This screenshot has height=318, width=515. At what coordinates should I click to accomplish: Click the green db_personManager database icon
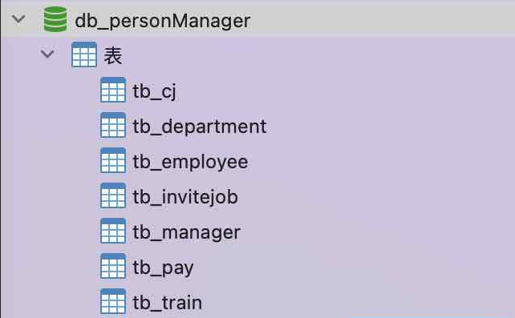point(55,19)
